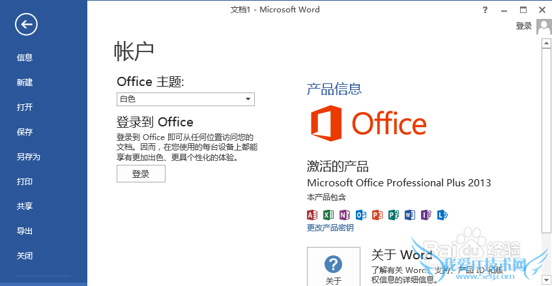Click the user avatar icon at top right
This screenshot has height=286, width=552.
(x=544, y=26)
